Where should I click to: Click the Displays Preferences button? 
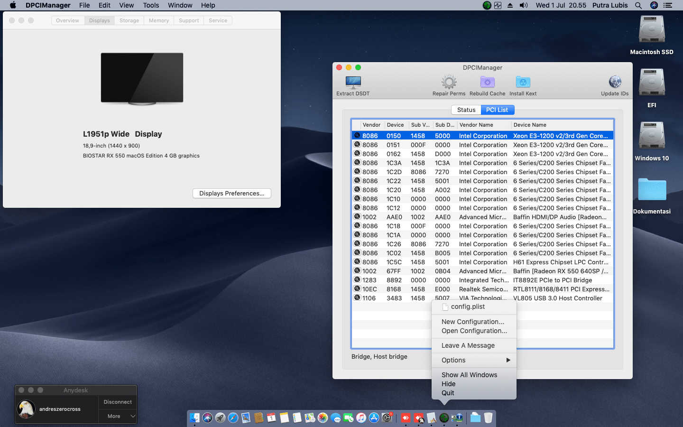[231, 193]
